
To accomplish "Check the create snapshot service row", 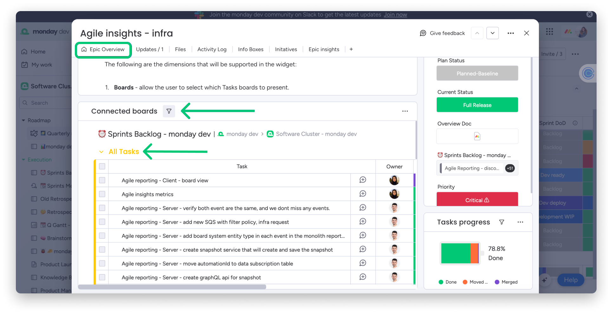I will [x=102, y=249].
